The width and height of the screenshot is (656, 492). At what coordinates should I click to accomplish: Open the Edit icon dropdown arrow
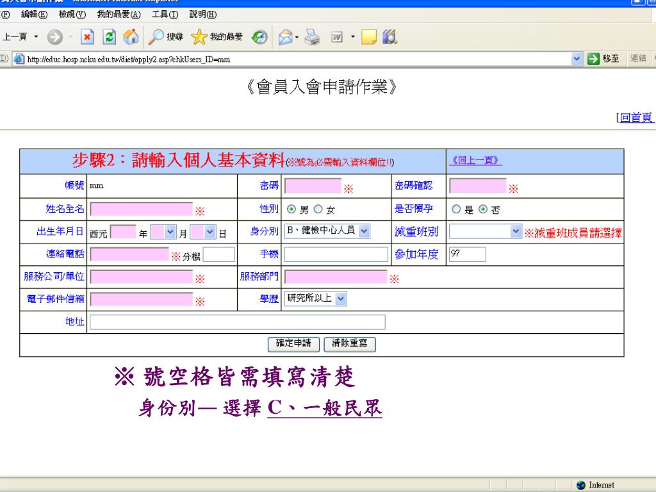[353, 37]
